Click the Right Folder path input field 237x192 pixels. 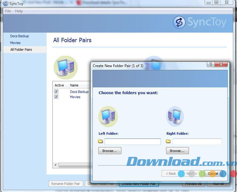[197, 141]
